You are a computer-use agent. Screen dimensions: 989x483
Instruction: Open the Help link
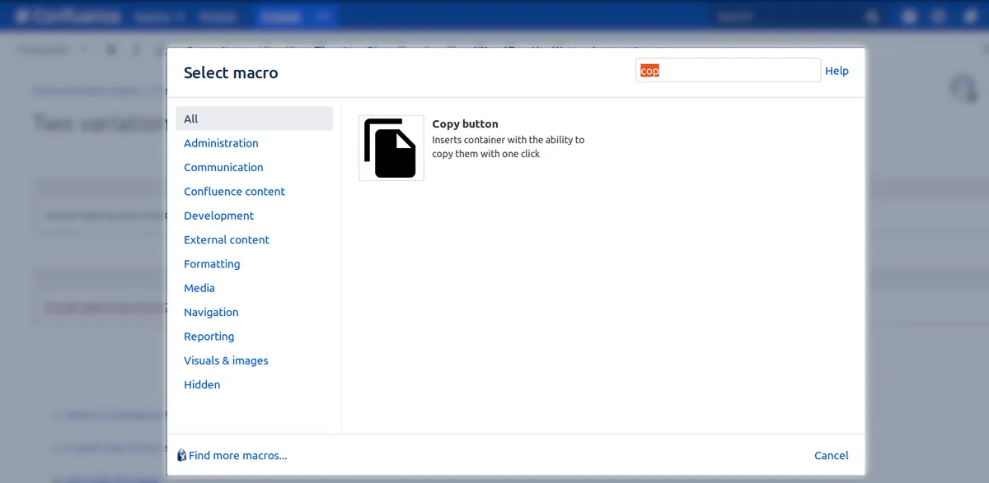pos(837,71)
